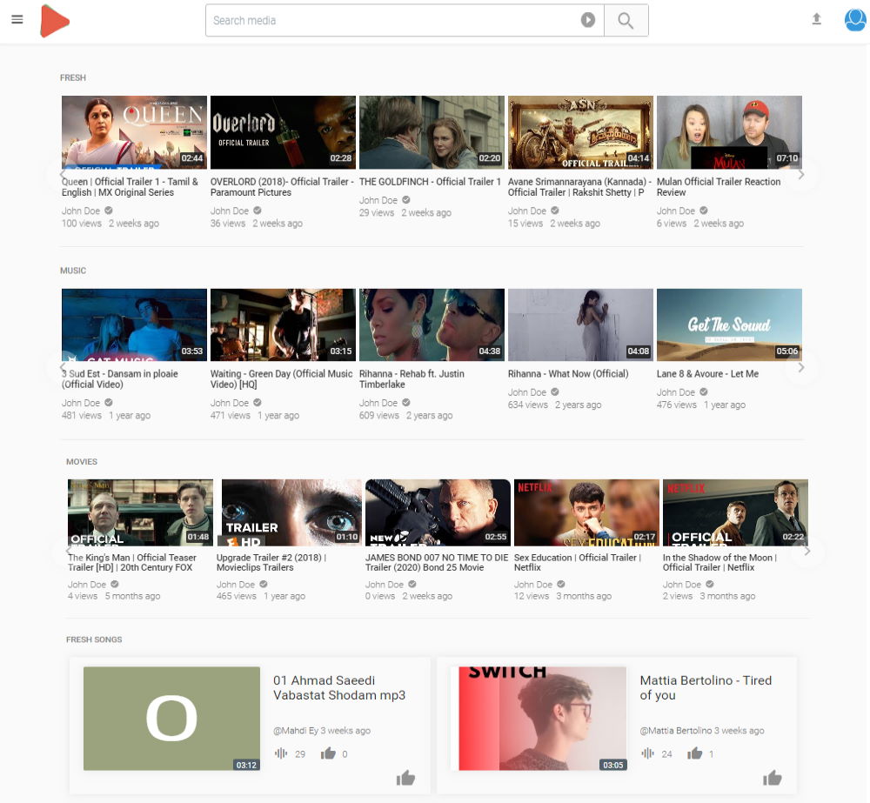This screenshot has width=870, height=803.
Task: Click verified badge beside John Doe under Mulan
Action: point(704,211)
